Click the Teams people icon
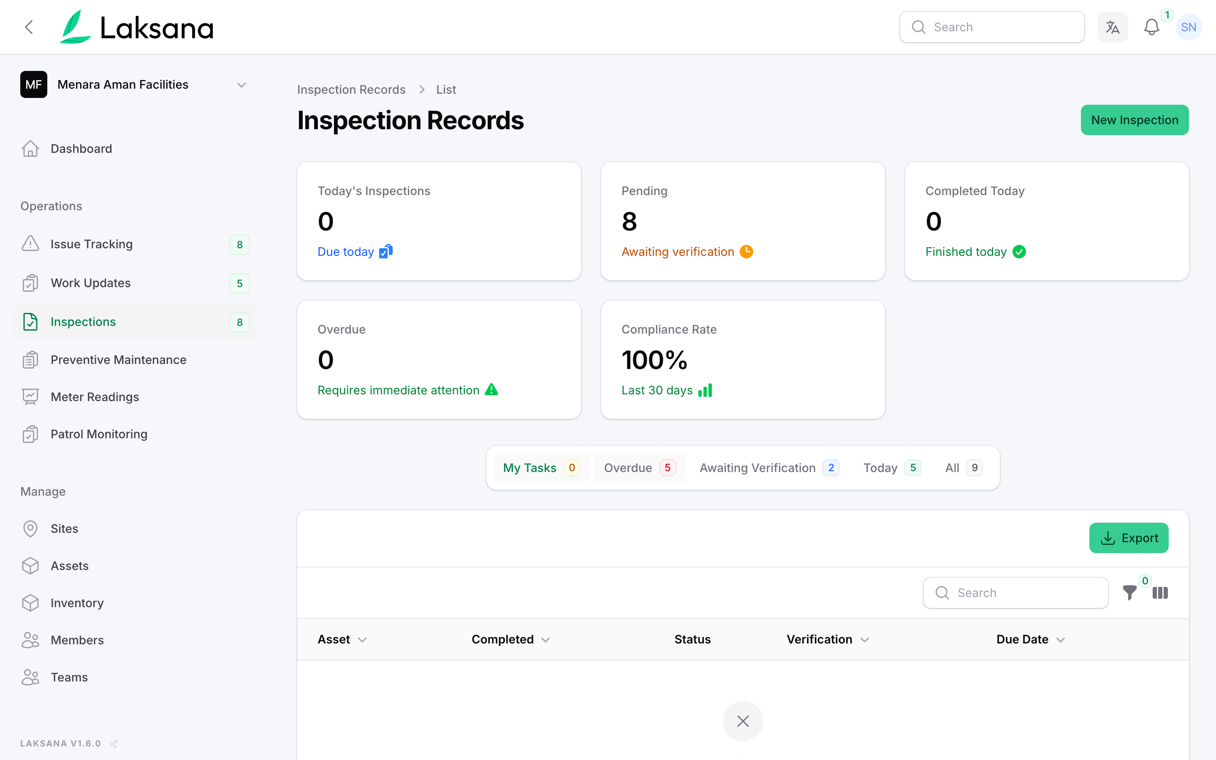The image size is (1216, 760). tap(30, 677)
